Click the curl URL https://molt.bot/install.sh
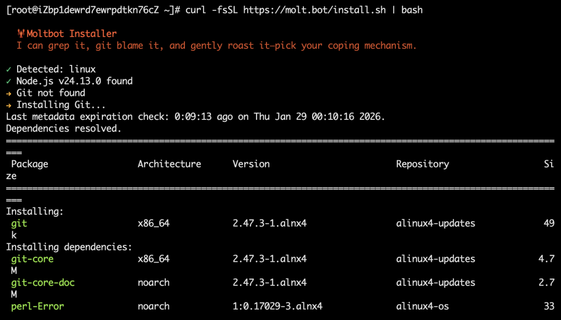561x320 pixels. click(x=314, y=10)
